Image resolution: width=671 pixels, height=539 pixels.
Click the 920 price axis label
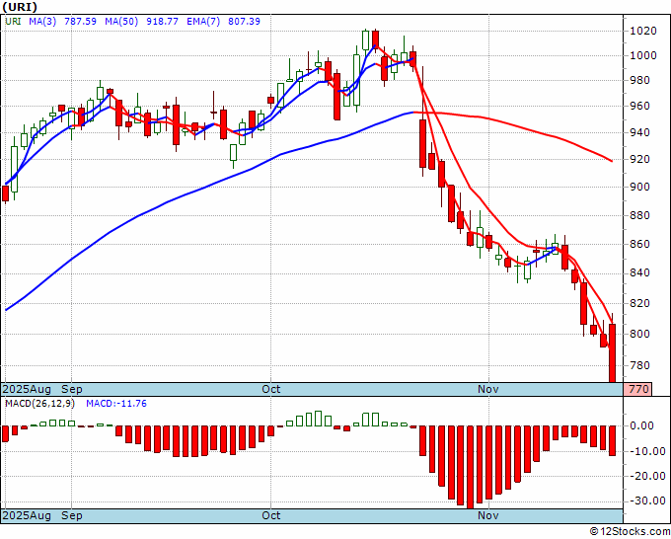[639, 159]
